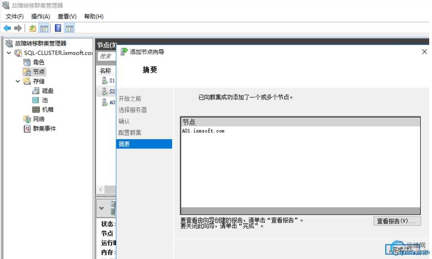Click the Back arrow toolbar icon
The image size is (432, 259).
pyautogui.click(x=7, y=28)
